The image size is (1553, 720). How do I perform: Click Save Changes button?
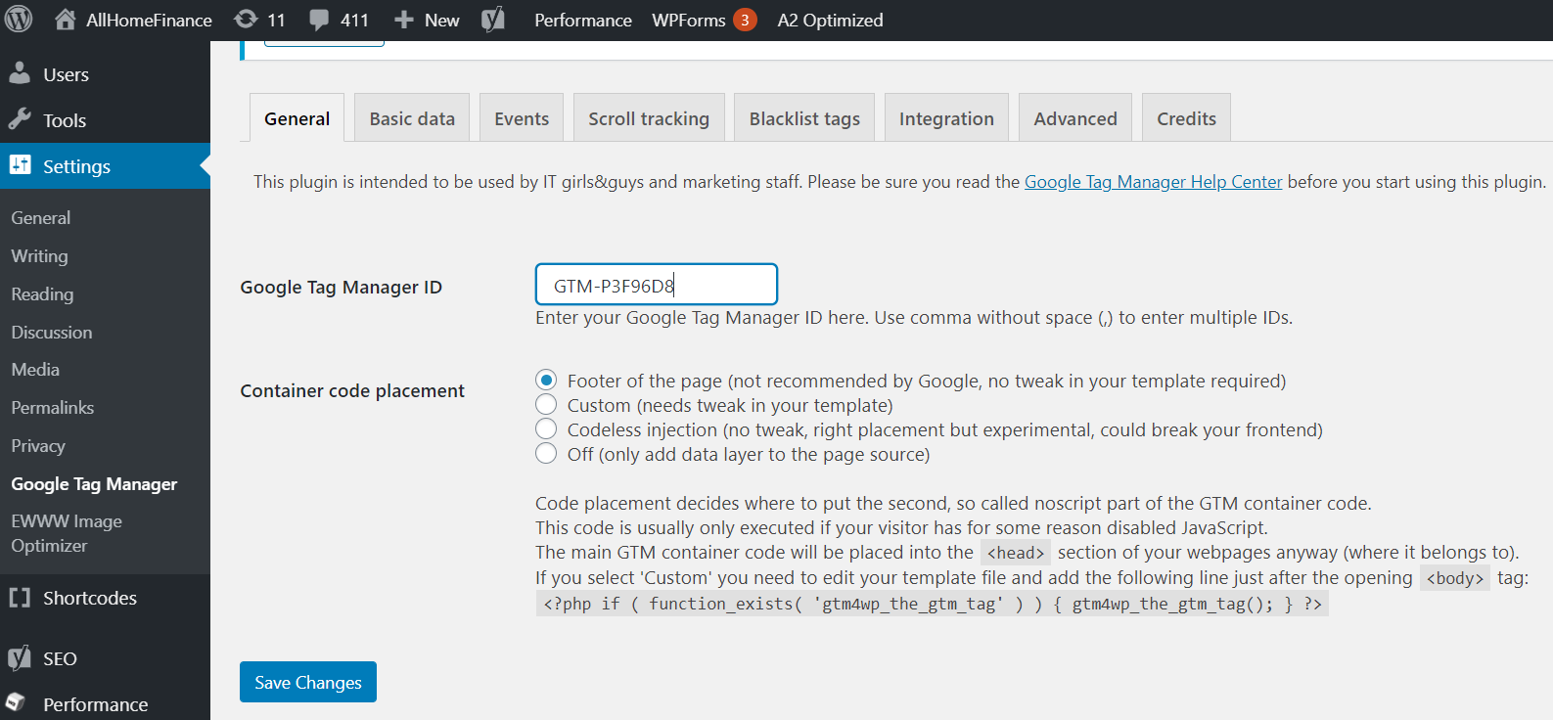(x=308, y=682)
